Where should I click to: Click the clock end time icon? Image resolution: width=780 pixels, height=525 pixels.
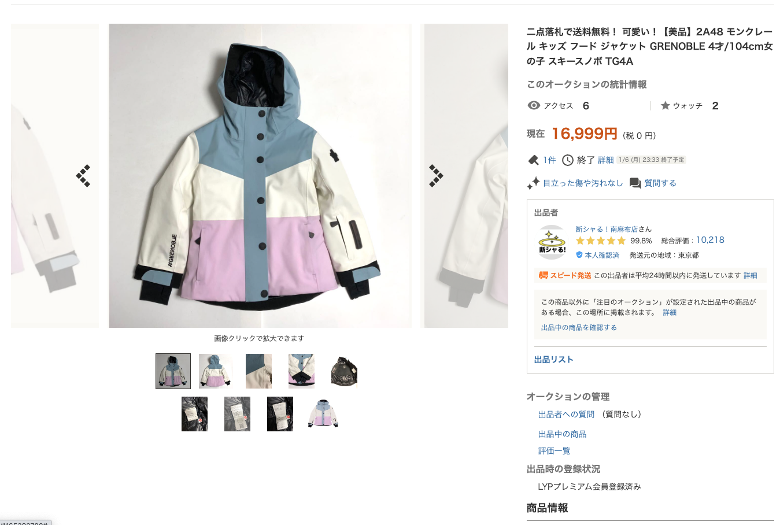tap(568, 160)
